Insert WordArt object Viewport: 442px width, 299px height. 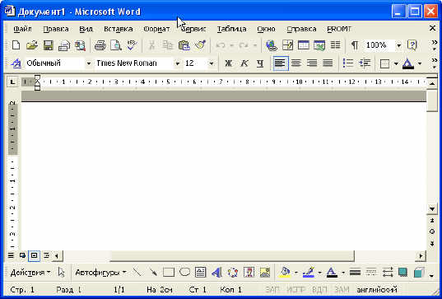point(216,273)
